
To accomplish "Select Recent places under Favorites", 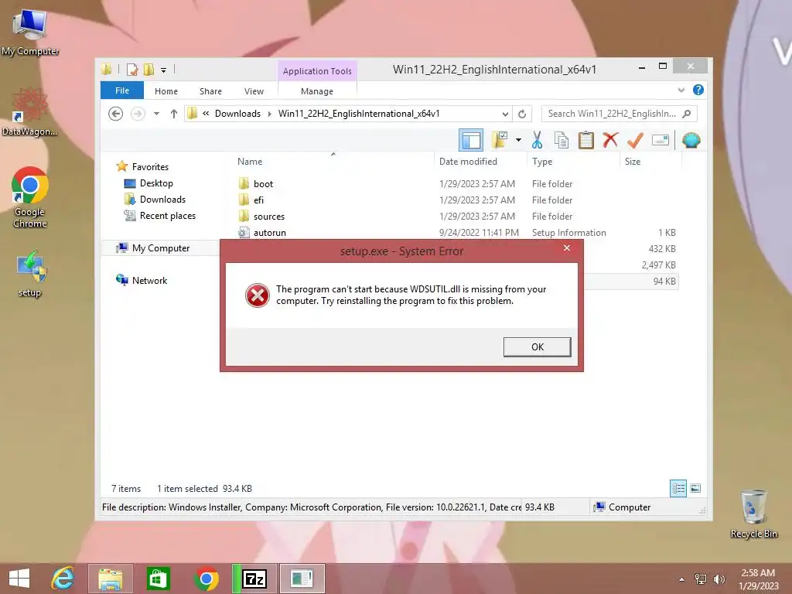I will [167, 215].
